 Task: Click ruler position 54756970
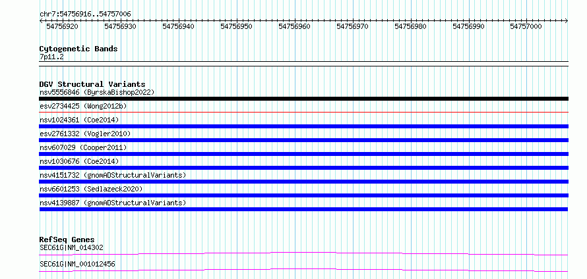(352, 26)
